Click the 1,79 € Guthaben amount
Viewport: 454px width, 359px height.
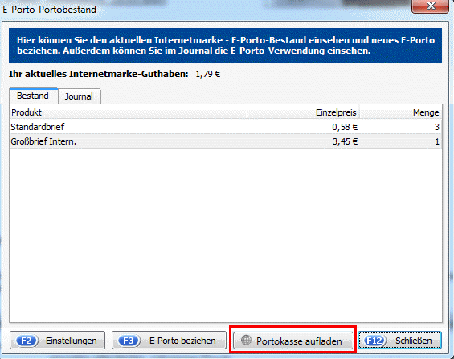pos(208,75)
